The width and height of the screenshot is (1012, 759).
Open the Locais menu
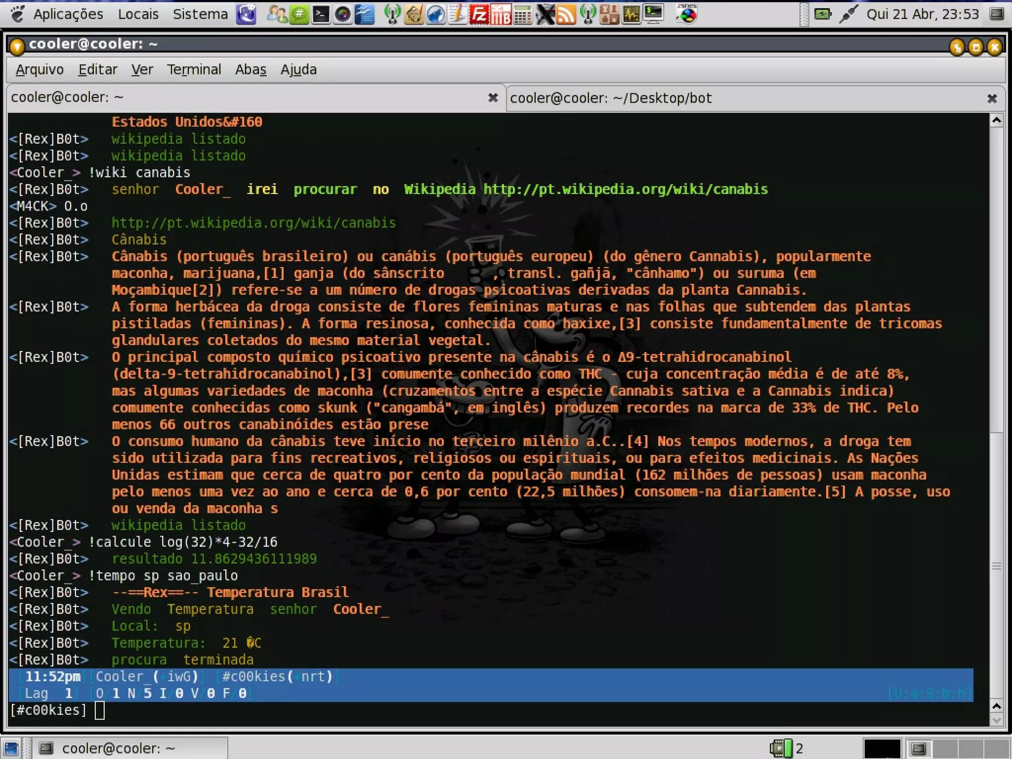[138, 14]
